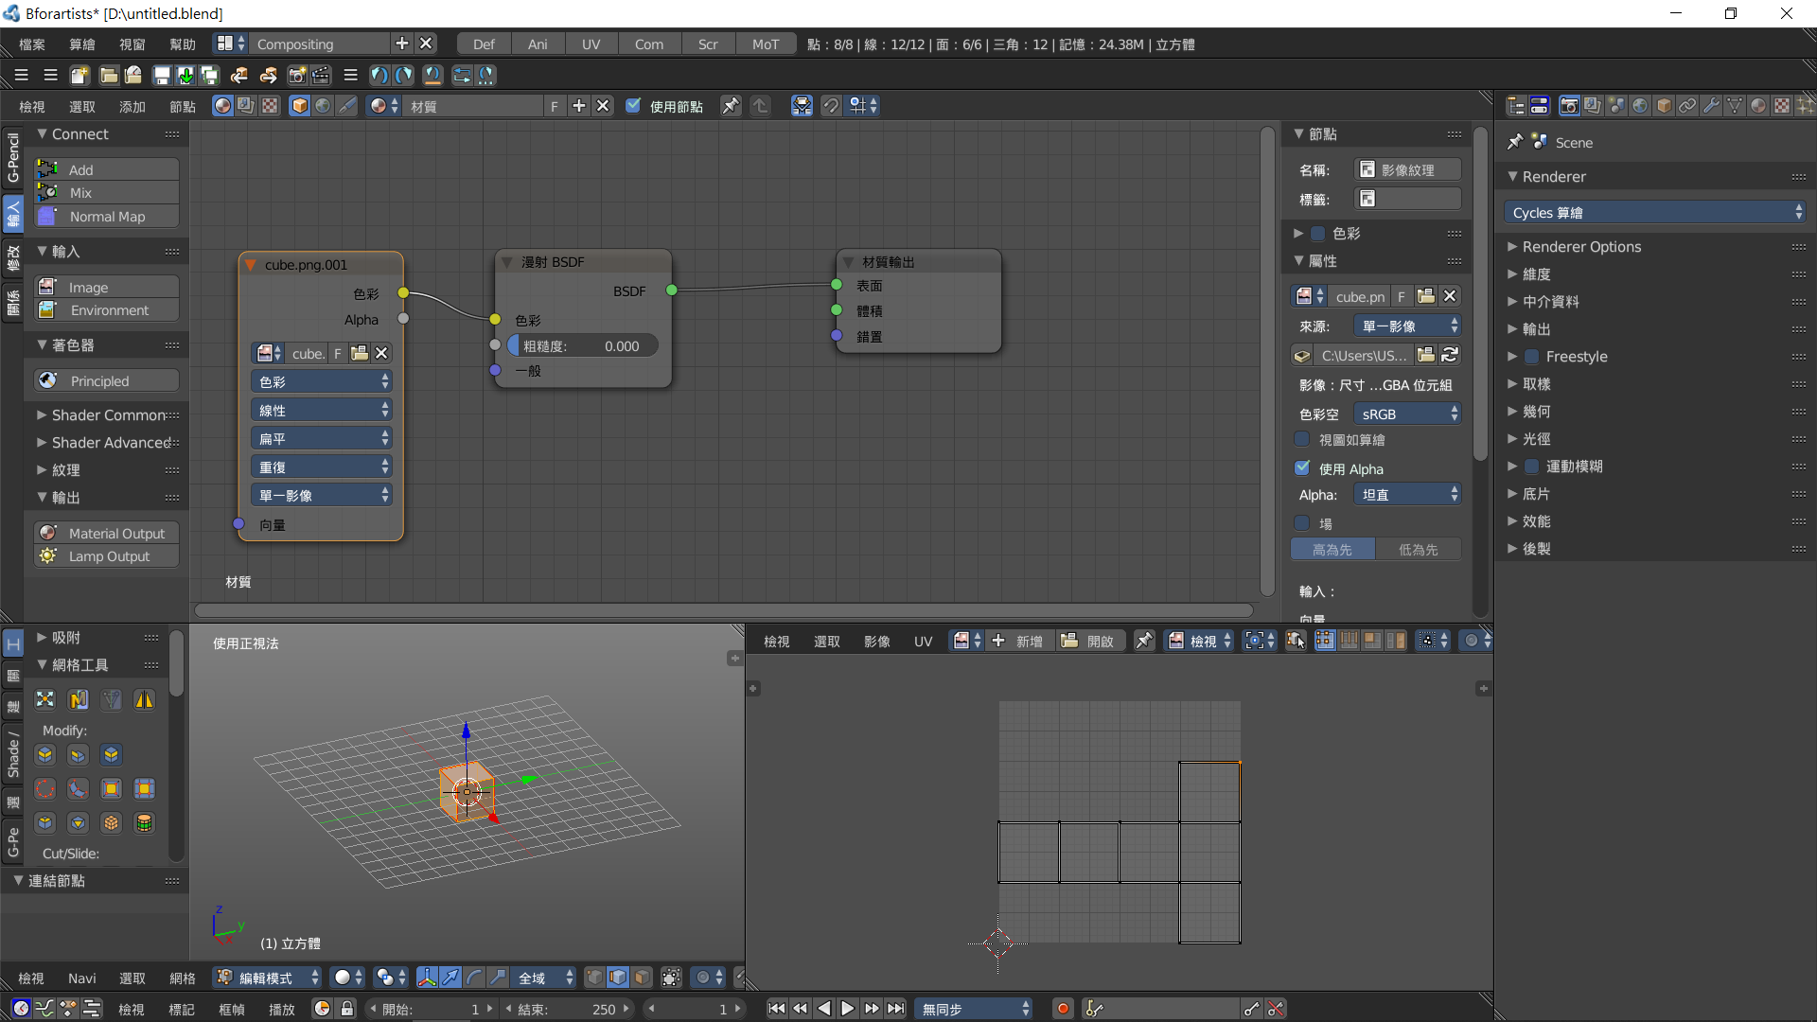Screen dimensions: 1817x1022
Task: Click the 粗糙度 slider on the BSDF node
Action: point(582,346)
